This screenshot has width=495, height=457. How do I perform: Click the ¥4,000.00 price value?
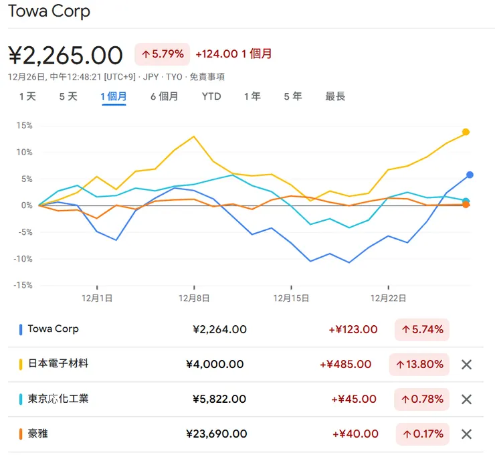(x=215, y=365)
